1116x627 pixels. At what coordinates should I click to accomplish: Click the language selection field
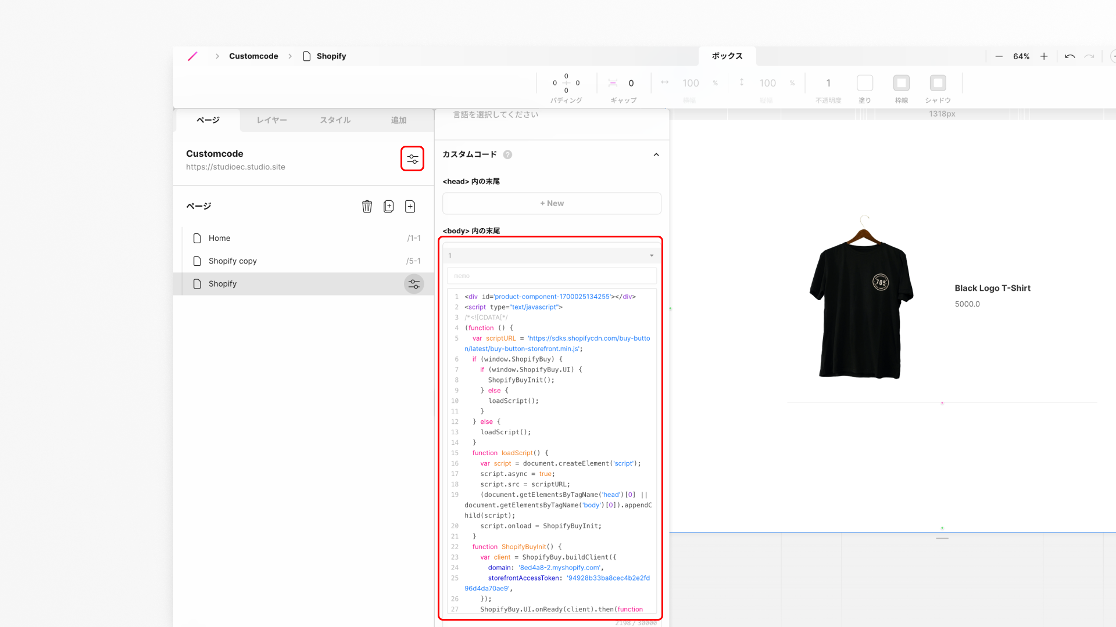[x=552, y=115]
